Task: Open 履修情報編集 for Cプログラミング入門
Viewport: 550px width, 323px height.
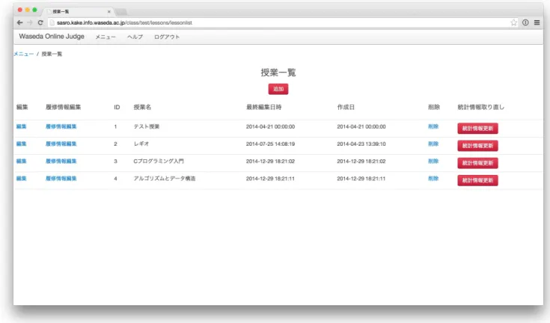Action: (61, 161)
